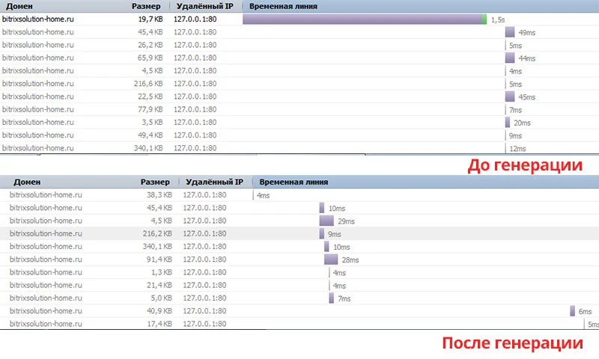Select the 28ms timeline bar
This screenshot has width=599, height=359.
pos(331,260)
